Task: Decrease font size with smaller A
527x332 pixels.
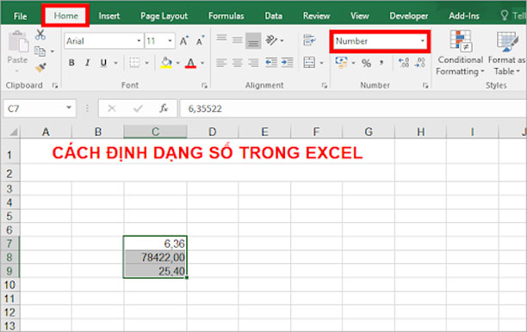Action: pos(200,41)
